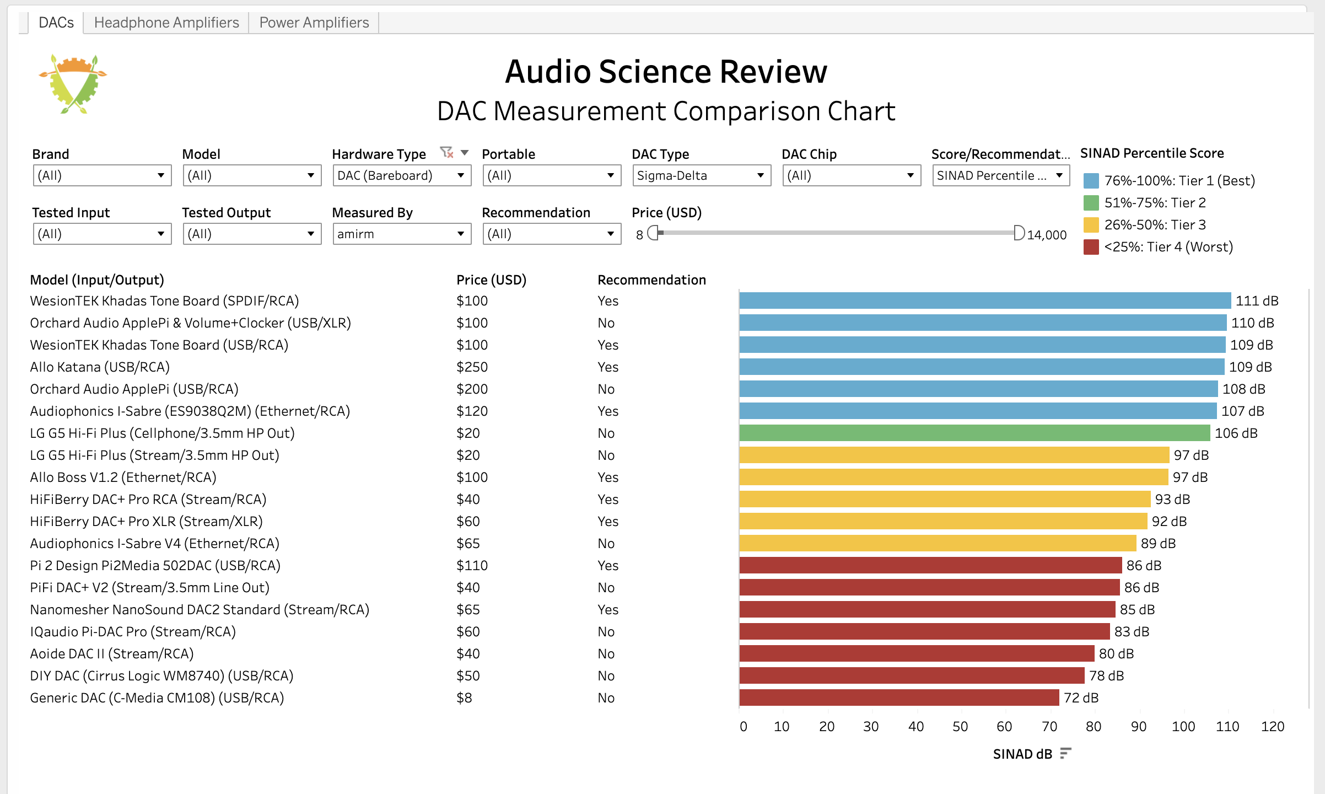Image resolution: width=1325 pixels, height=794 pixels.
Task: Open the Hardware Type filter options caret
Action: (465, 153)
